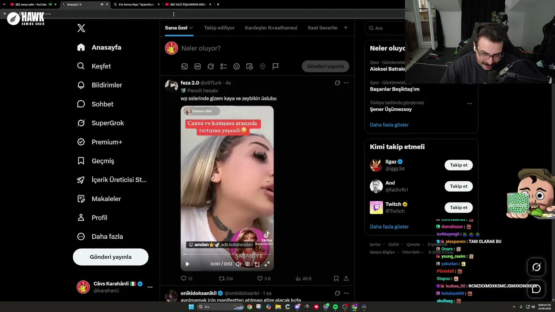
Task: Click the sidebar Gönderi yayınla button
Action: [x=111, y=257]
